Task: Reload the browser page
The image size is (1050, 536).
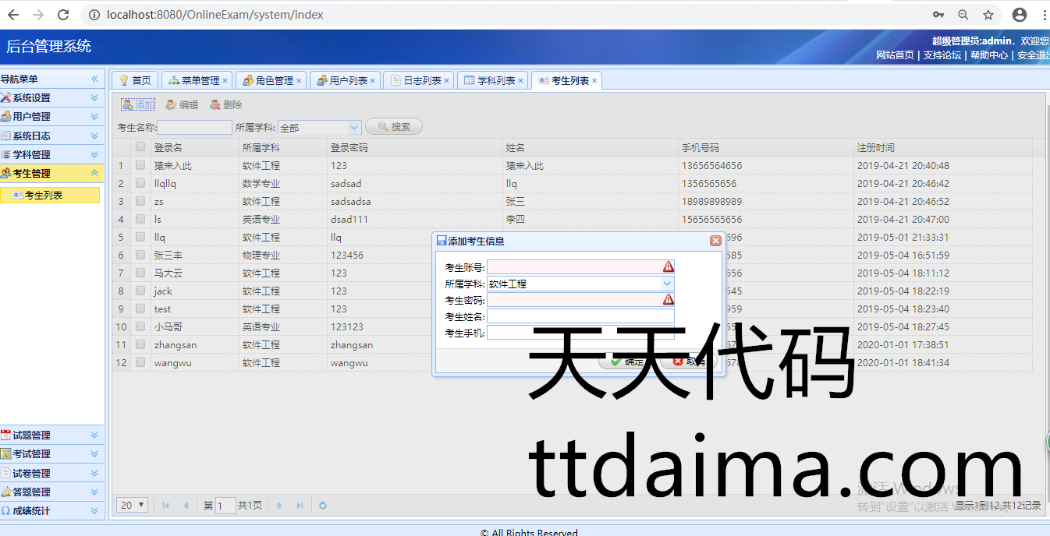Action: coord(64,15)
